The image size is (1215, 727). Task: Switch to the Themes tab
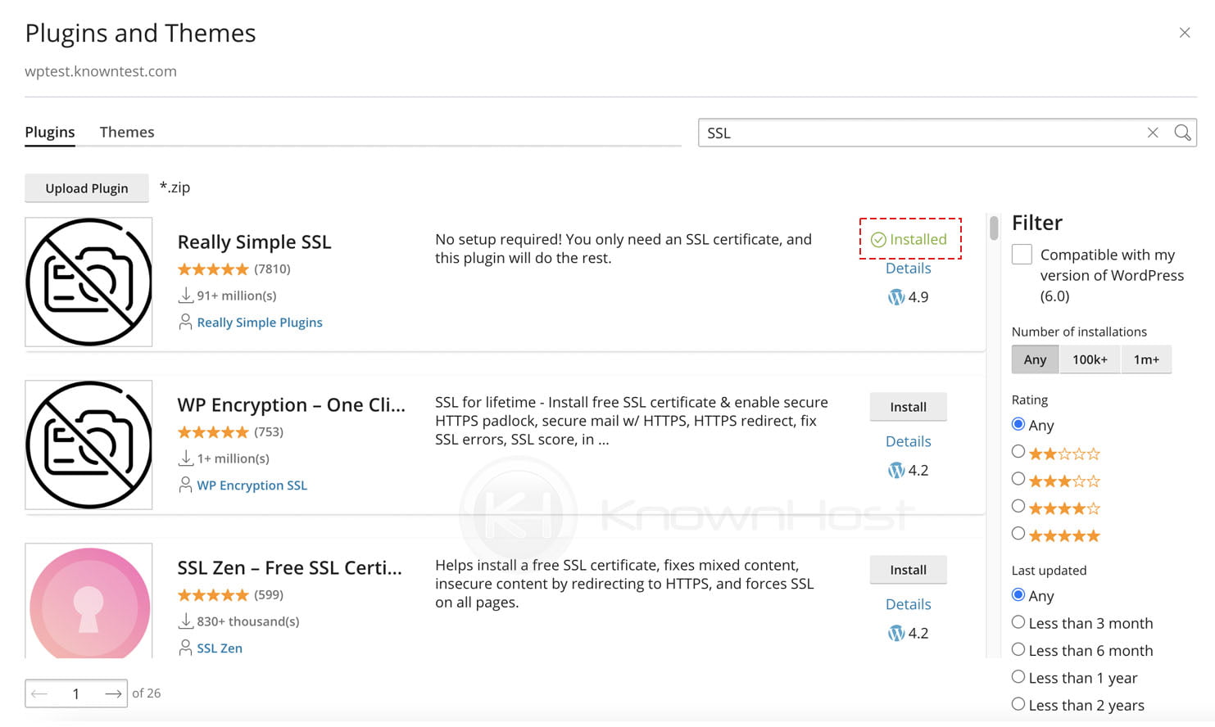pyautogui.click(x=127, y=132)
